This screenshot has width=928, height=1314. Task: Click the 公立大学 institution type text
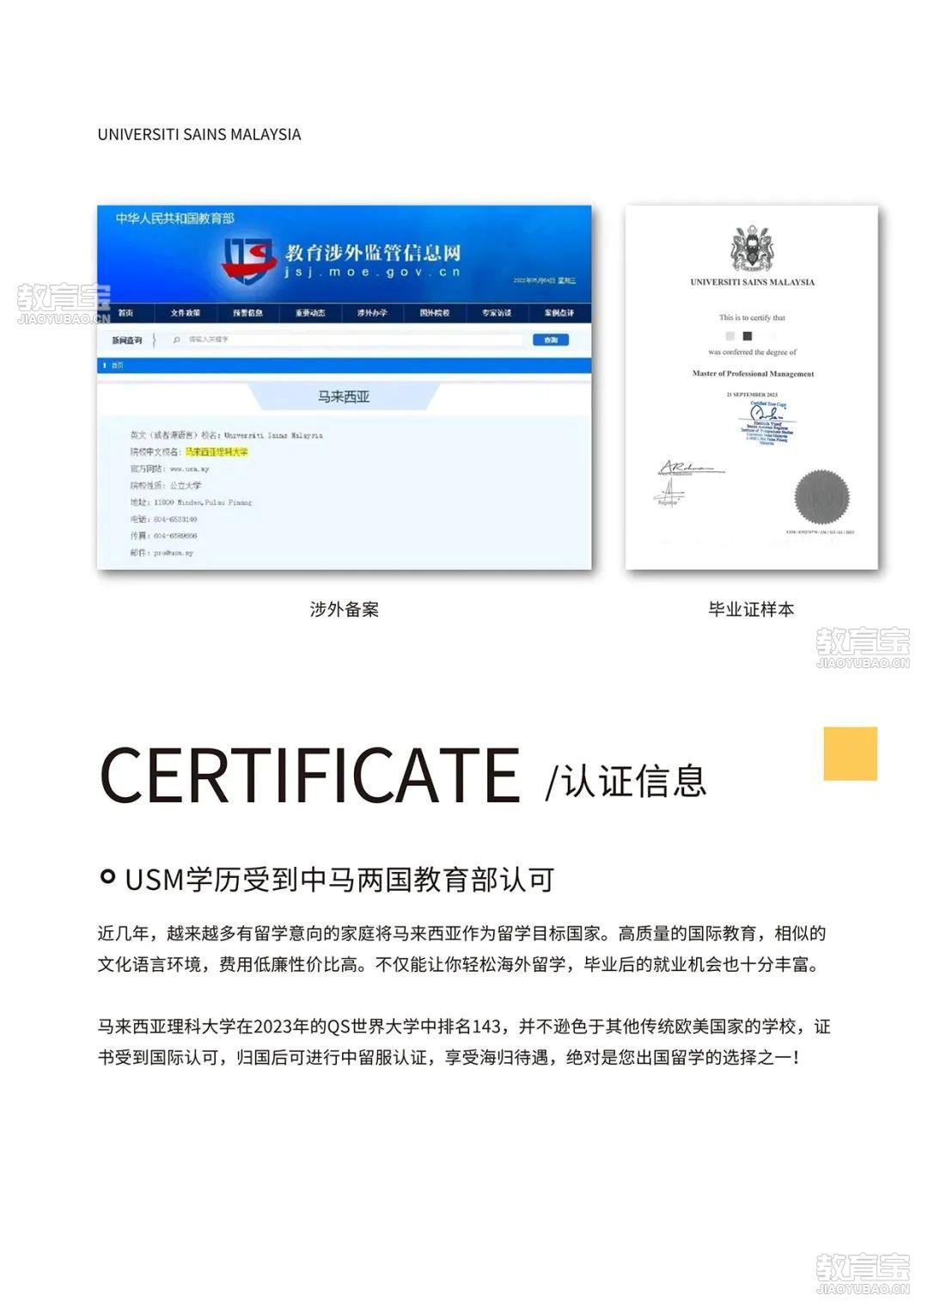pos(185,486)
